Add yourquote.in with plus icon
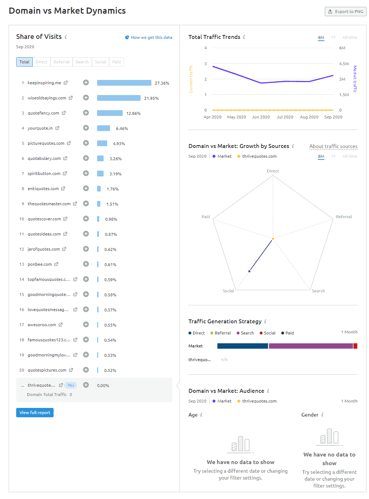The image size is (369, 499). pos(86,128)
